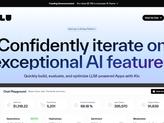The height and width of the screenshot is (123, 164).
Task: Click the Klu logo
Action: click(x=6, y=18)
